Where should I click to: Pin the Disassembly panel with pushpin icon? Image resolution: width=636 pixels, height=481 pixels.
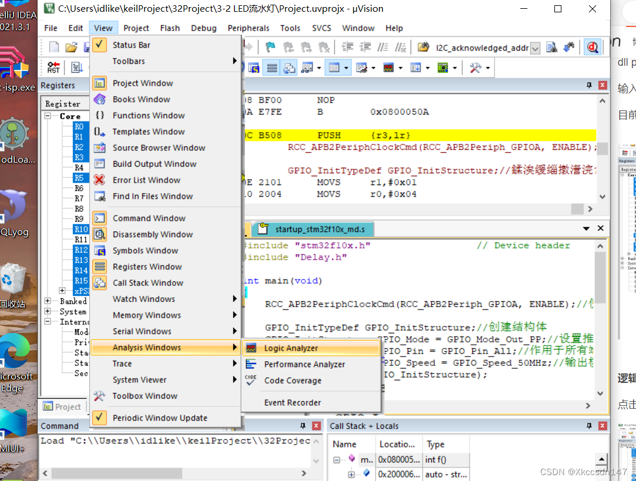point(589,85)
